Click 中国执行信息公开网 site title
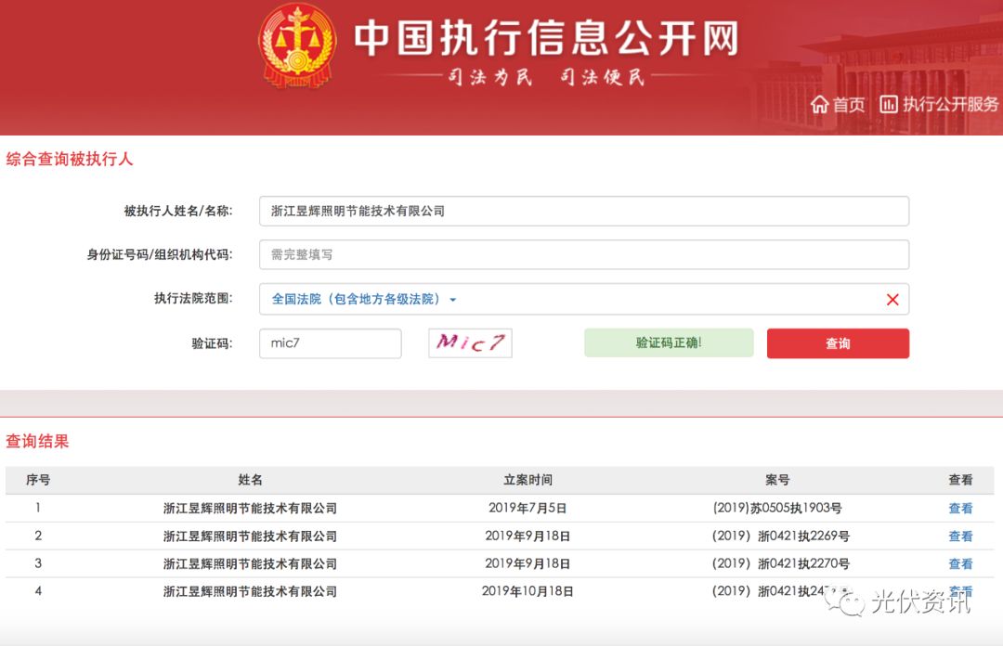Viewport: 1003px width, 646px height. [x=547, y=38]
